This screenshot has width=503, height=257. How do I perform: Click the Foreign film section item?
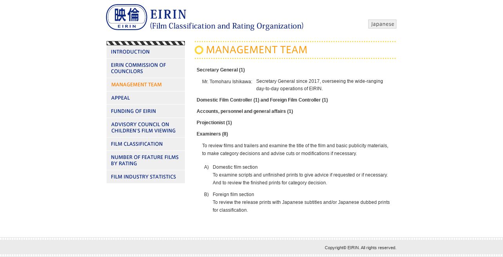click(x=233, y=195)
